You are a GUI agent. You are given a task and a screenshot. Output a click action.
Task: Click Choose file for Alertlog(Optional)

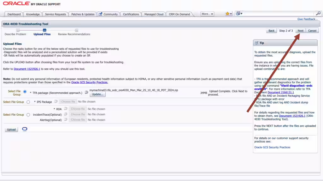coord(78,120)
